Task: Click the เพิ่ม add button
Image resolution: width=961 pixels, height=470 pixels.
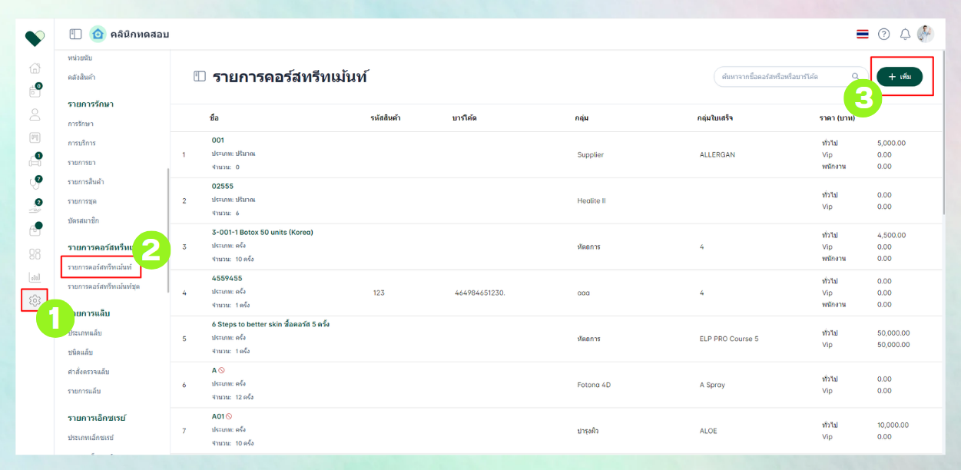Action: tap(900, 77)
